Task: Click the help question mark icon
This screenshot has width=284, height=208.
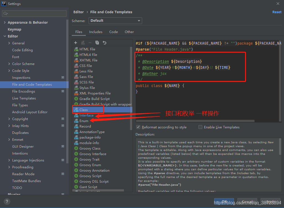Action: (7, 201)
